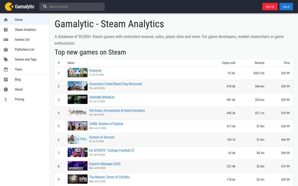
Task: Open the Publishers List page
Action: coord(25,50)
